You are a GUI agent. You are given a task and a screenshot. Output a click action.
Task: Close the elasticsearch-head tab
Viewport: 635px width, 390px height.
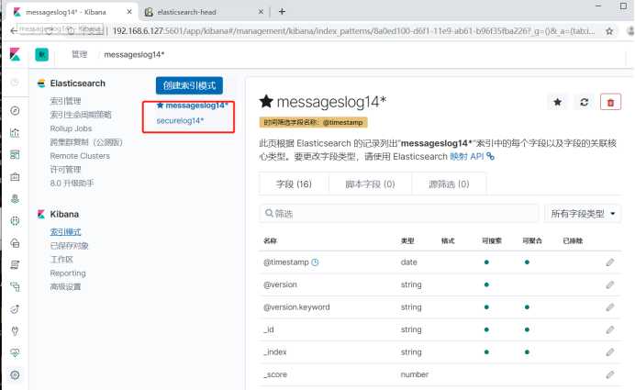click(x=261, y=12)
